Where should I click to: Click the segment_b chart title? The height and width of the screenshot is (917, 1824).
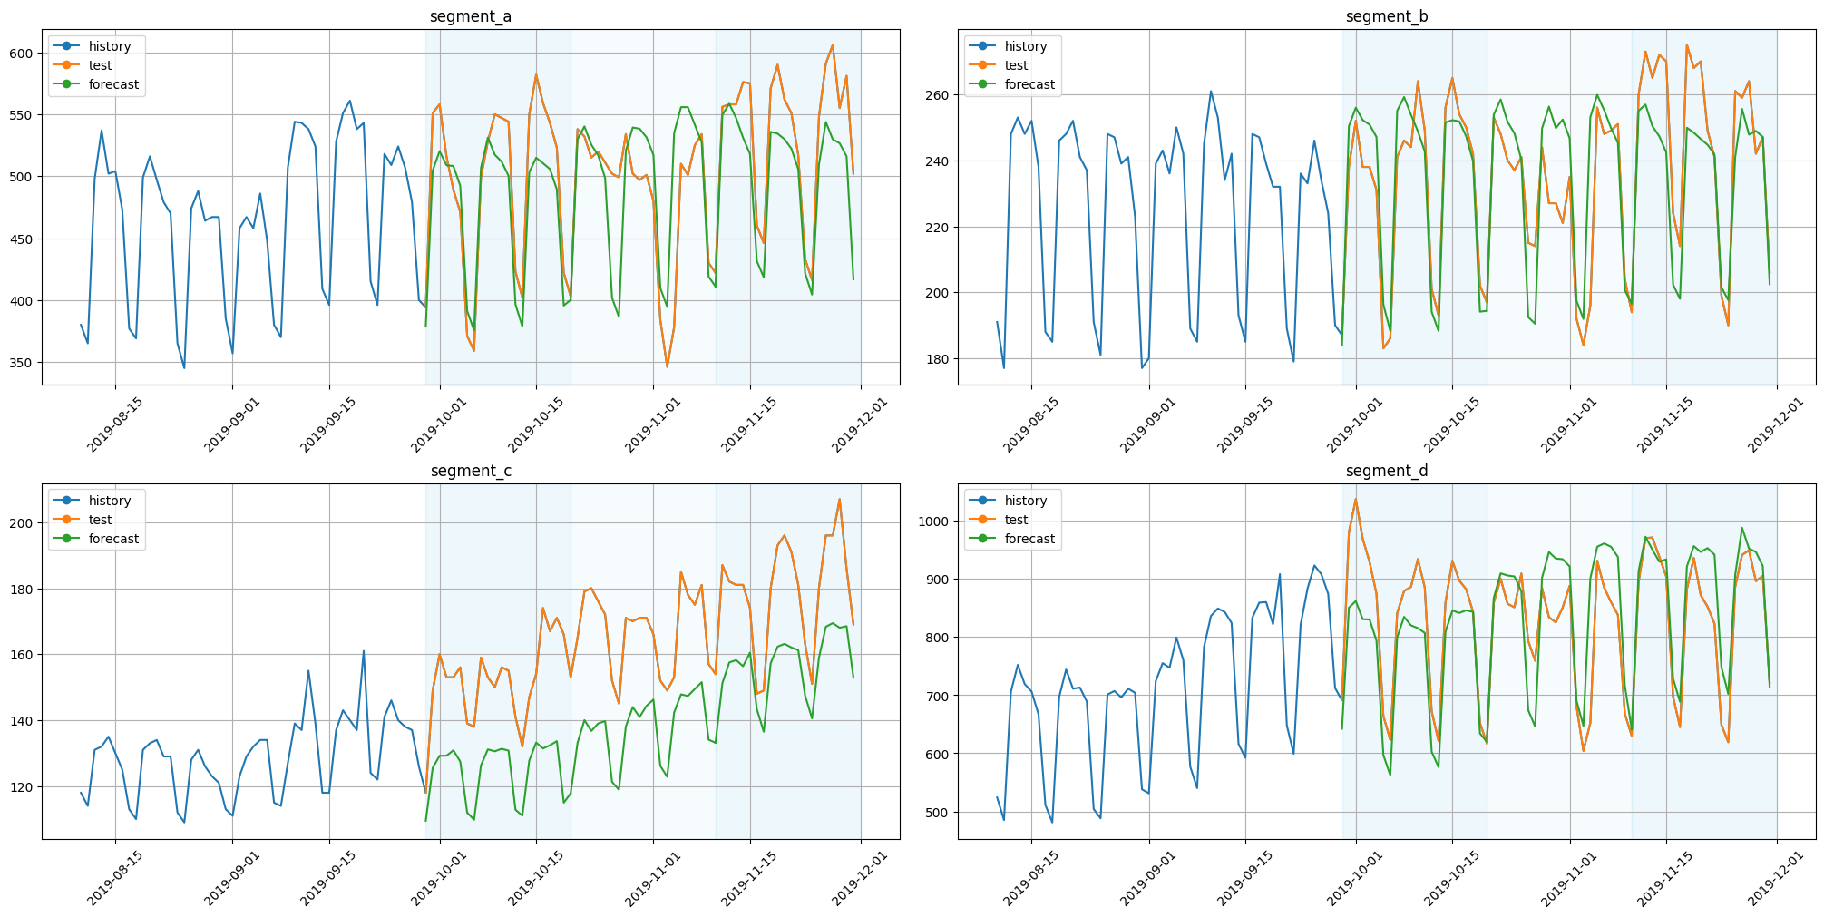(x=1387, y=16)
